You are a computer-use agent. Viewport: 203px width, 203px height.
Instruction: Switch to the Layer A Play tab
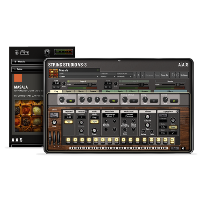pyautogui.click(x=56, y=91)
